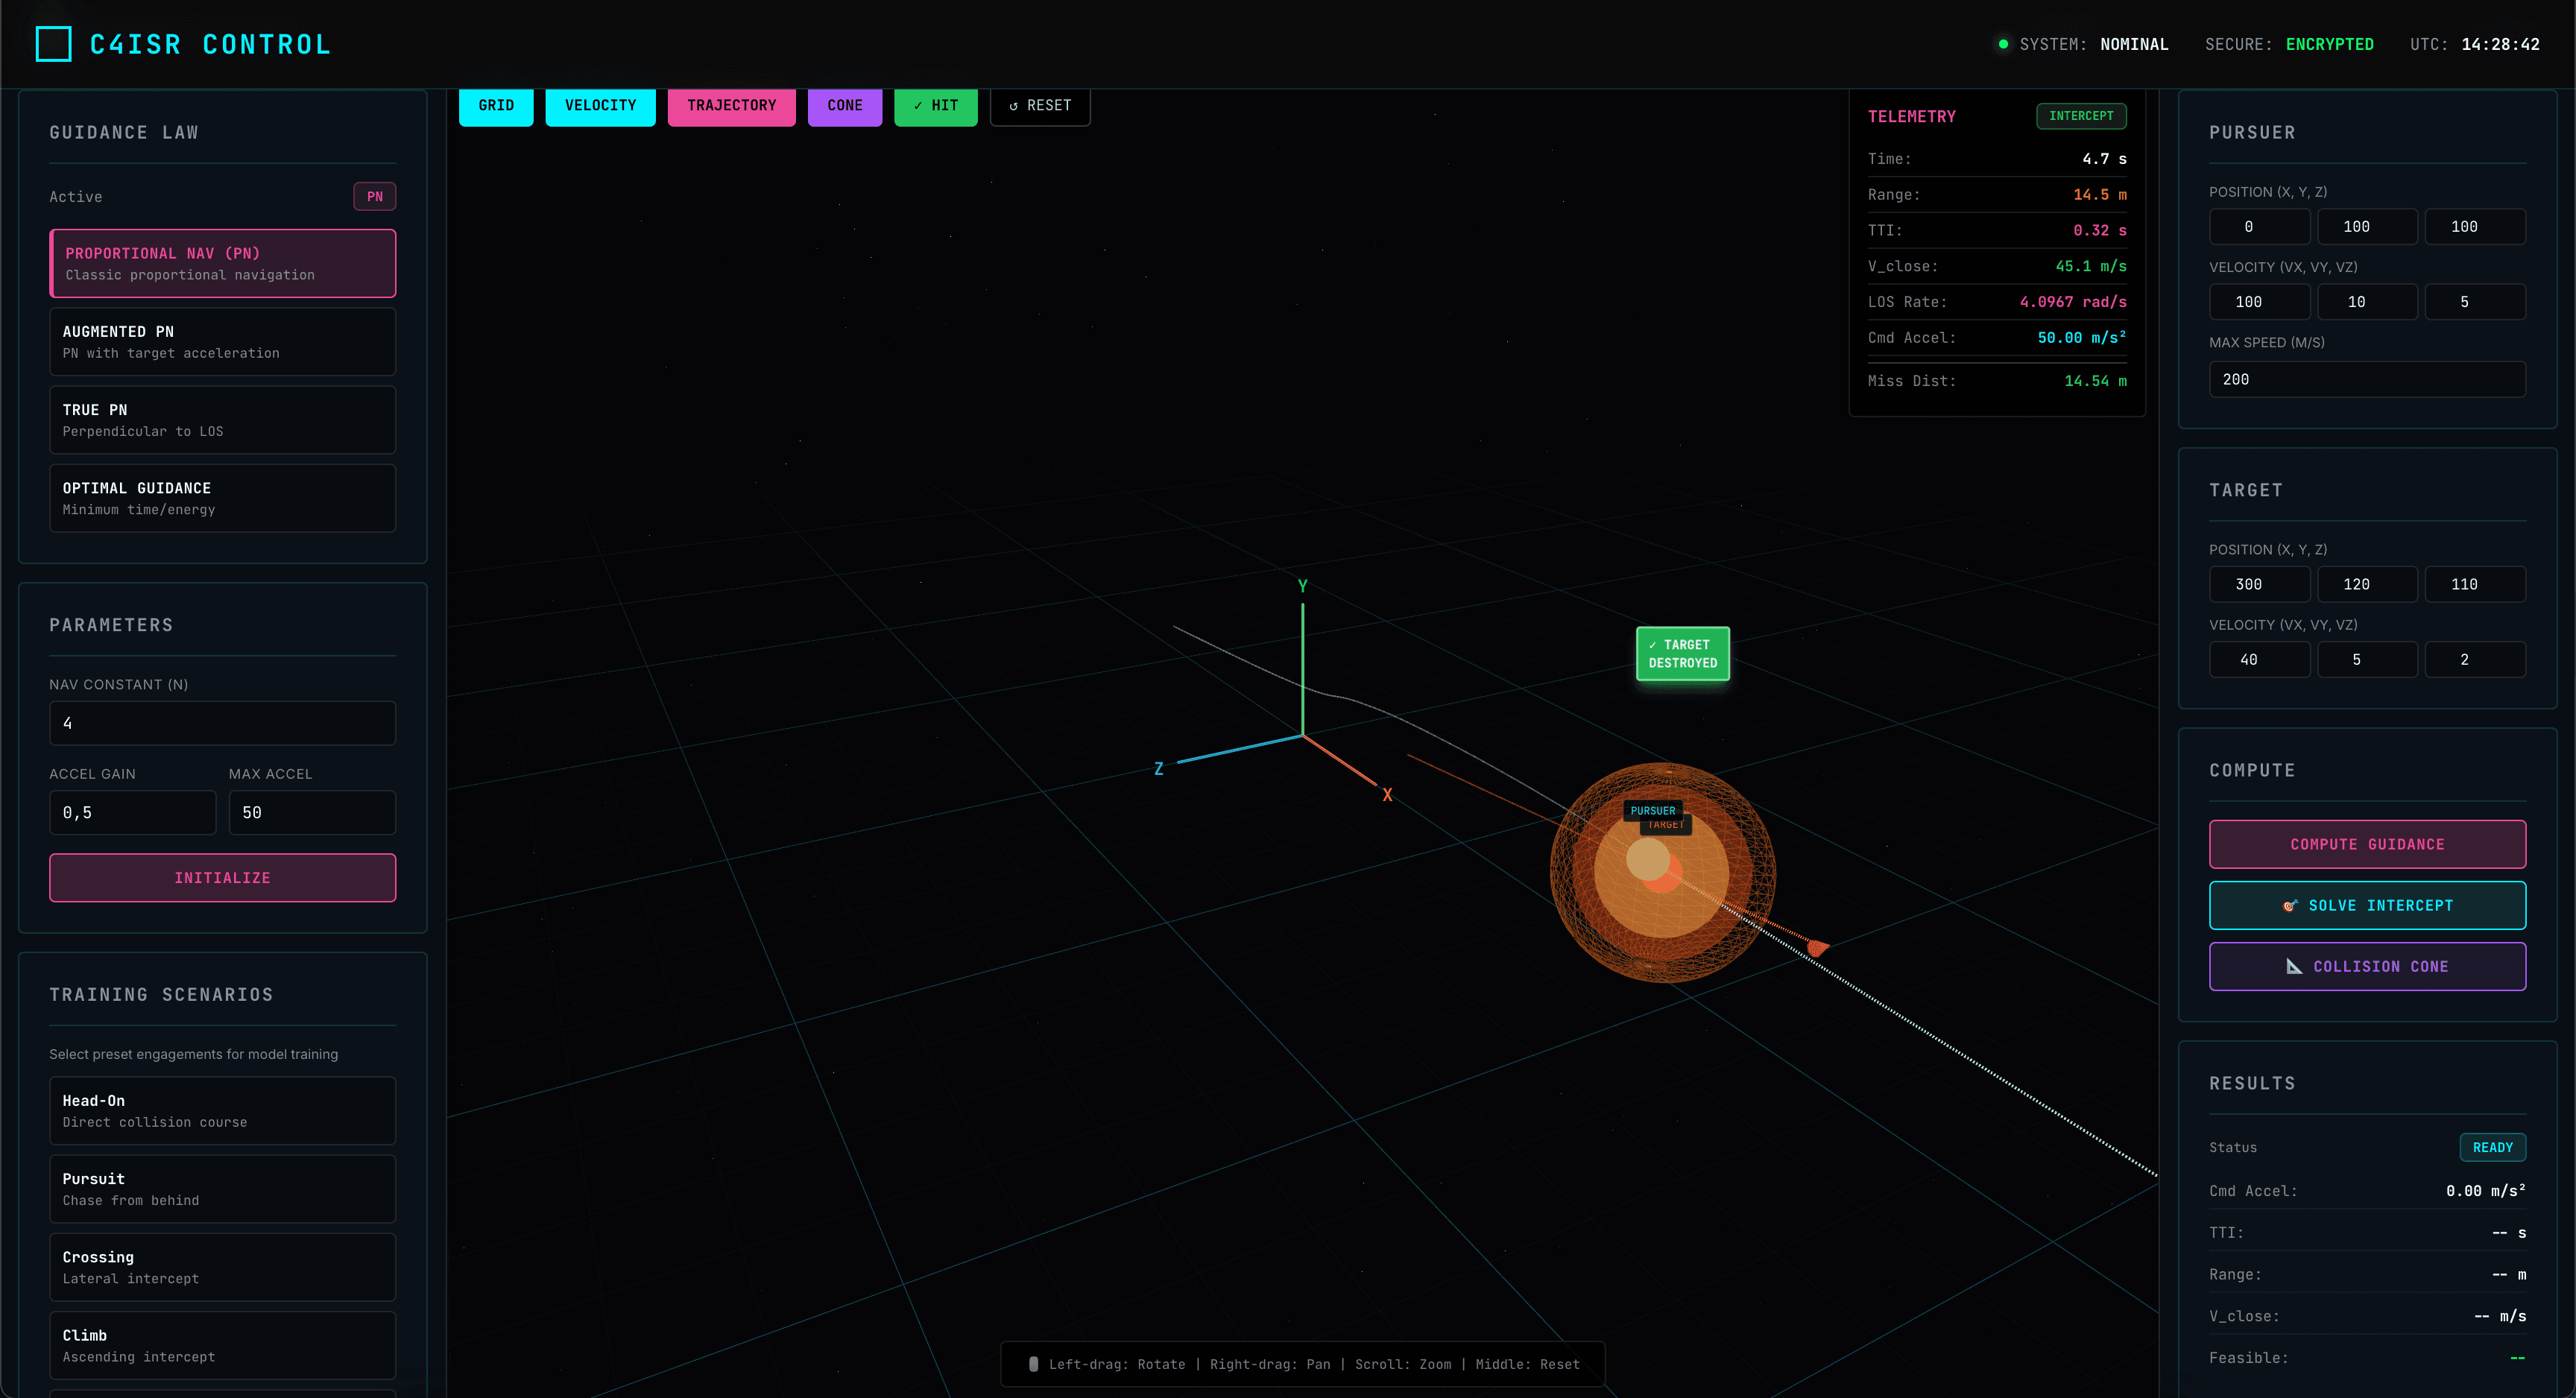Toggle VELOCITY vector display
This screenshot has width=2576, height=1398.
tap(600, 105)
